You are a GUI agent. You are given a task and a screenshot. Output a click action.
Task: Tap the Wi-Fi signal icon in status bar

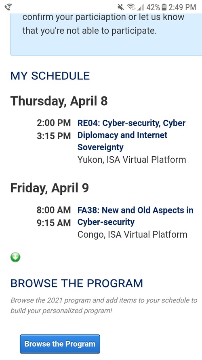[x=131, y=7]
